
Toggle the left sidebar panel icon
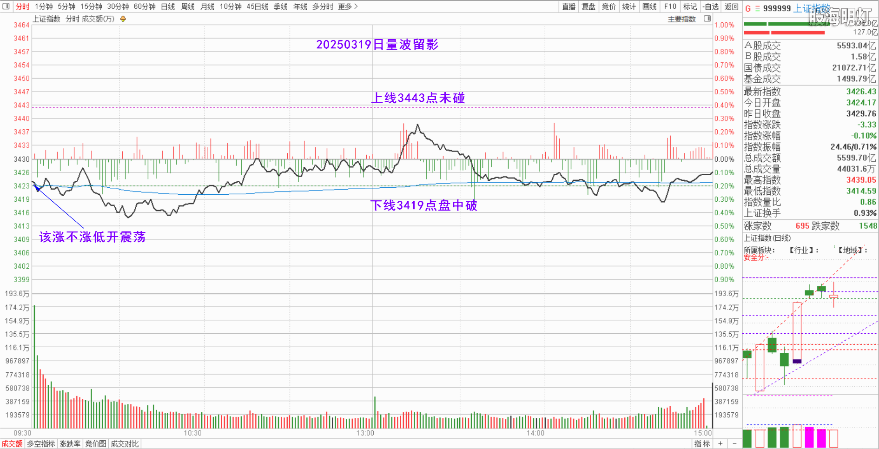[x=6, y=7]
